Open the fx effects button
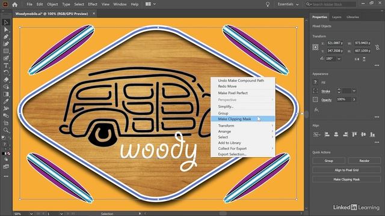Viewport: 385px width, 216px height. [316, 110]
